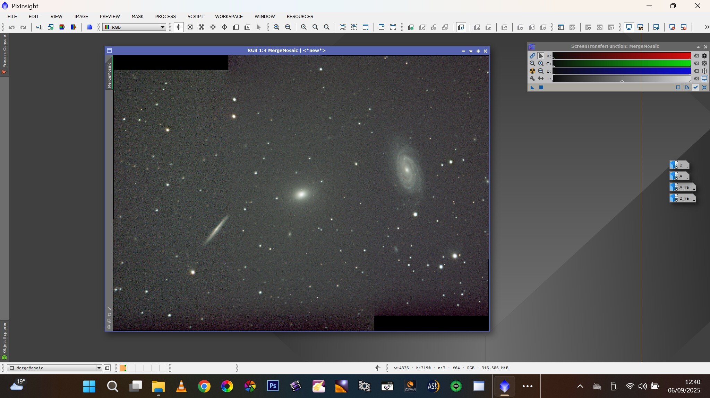Reset the red channel STF
Viewport: 710px width, 398px height.
point(696,56)
